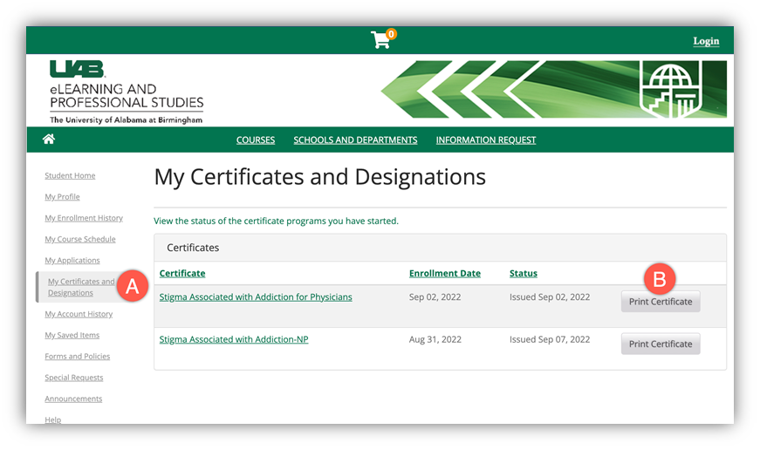Print the Addiction for Physicians certificate
760x450 pixels.
click(661, 302)
